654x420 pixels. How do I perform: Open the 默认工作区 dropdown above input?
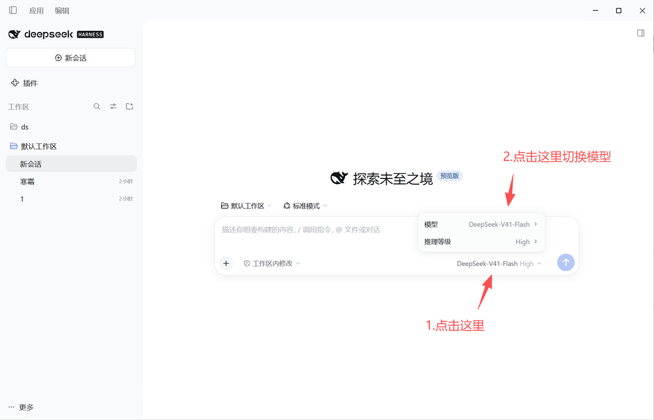[246, 206]
